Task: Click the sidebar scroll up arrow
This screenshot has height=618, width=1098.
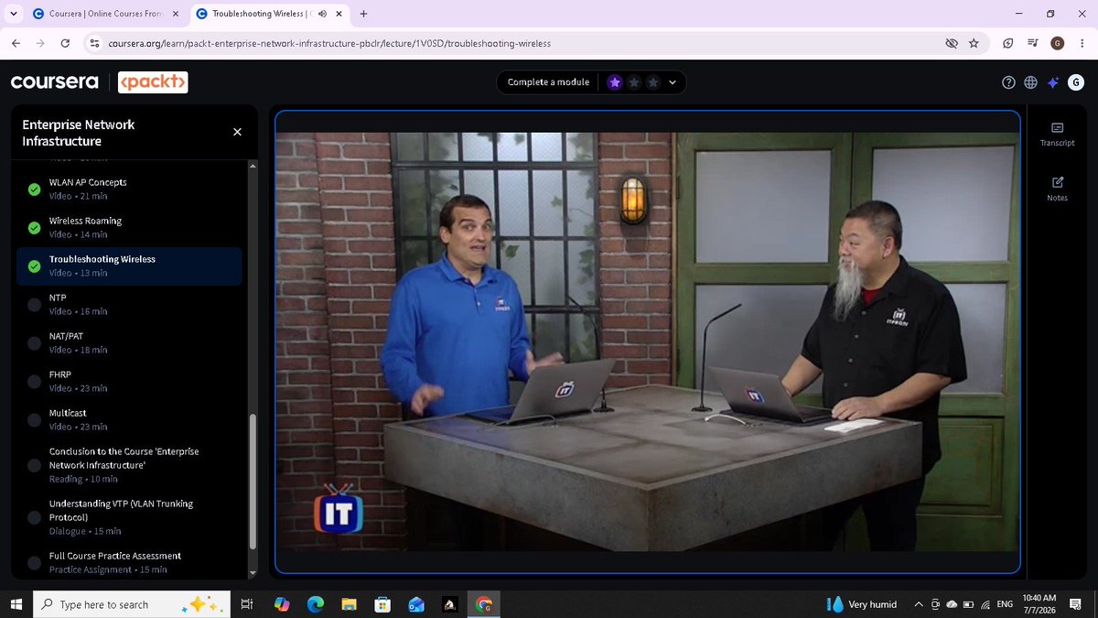Action: [x=253, y=165]
